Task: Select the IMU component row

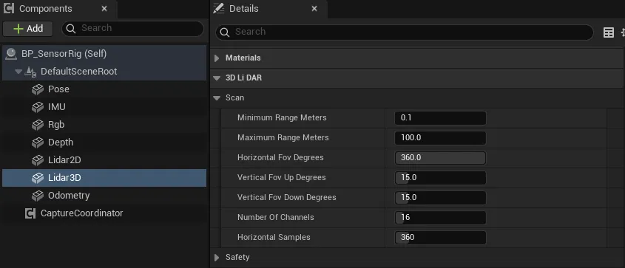Action: 104,107
